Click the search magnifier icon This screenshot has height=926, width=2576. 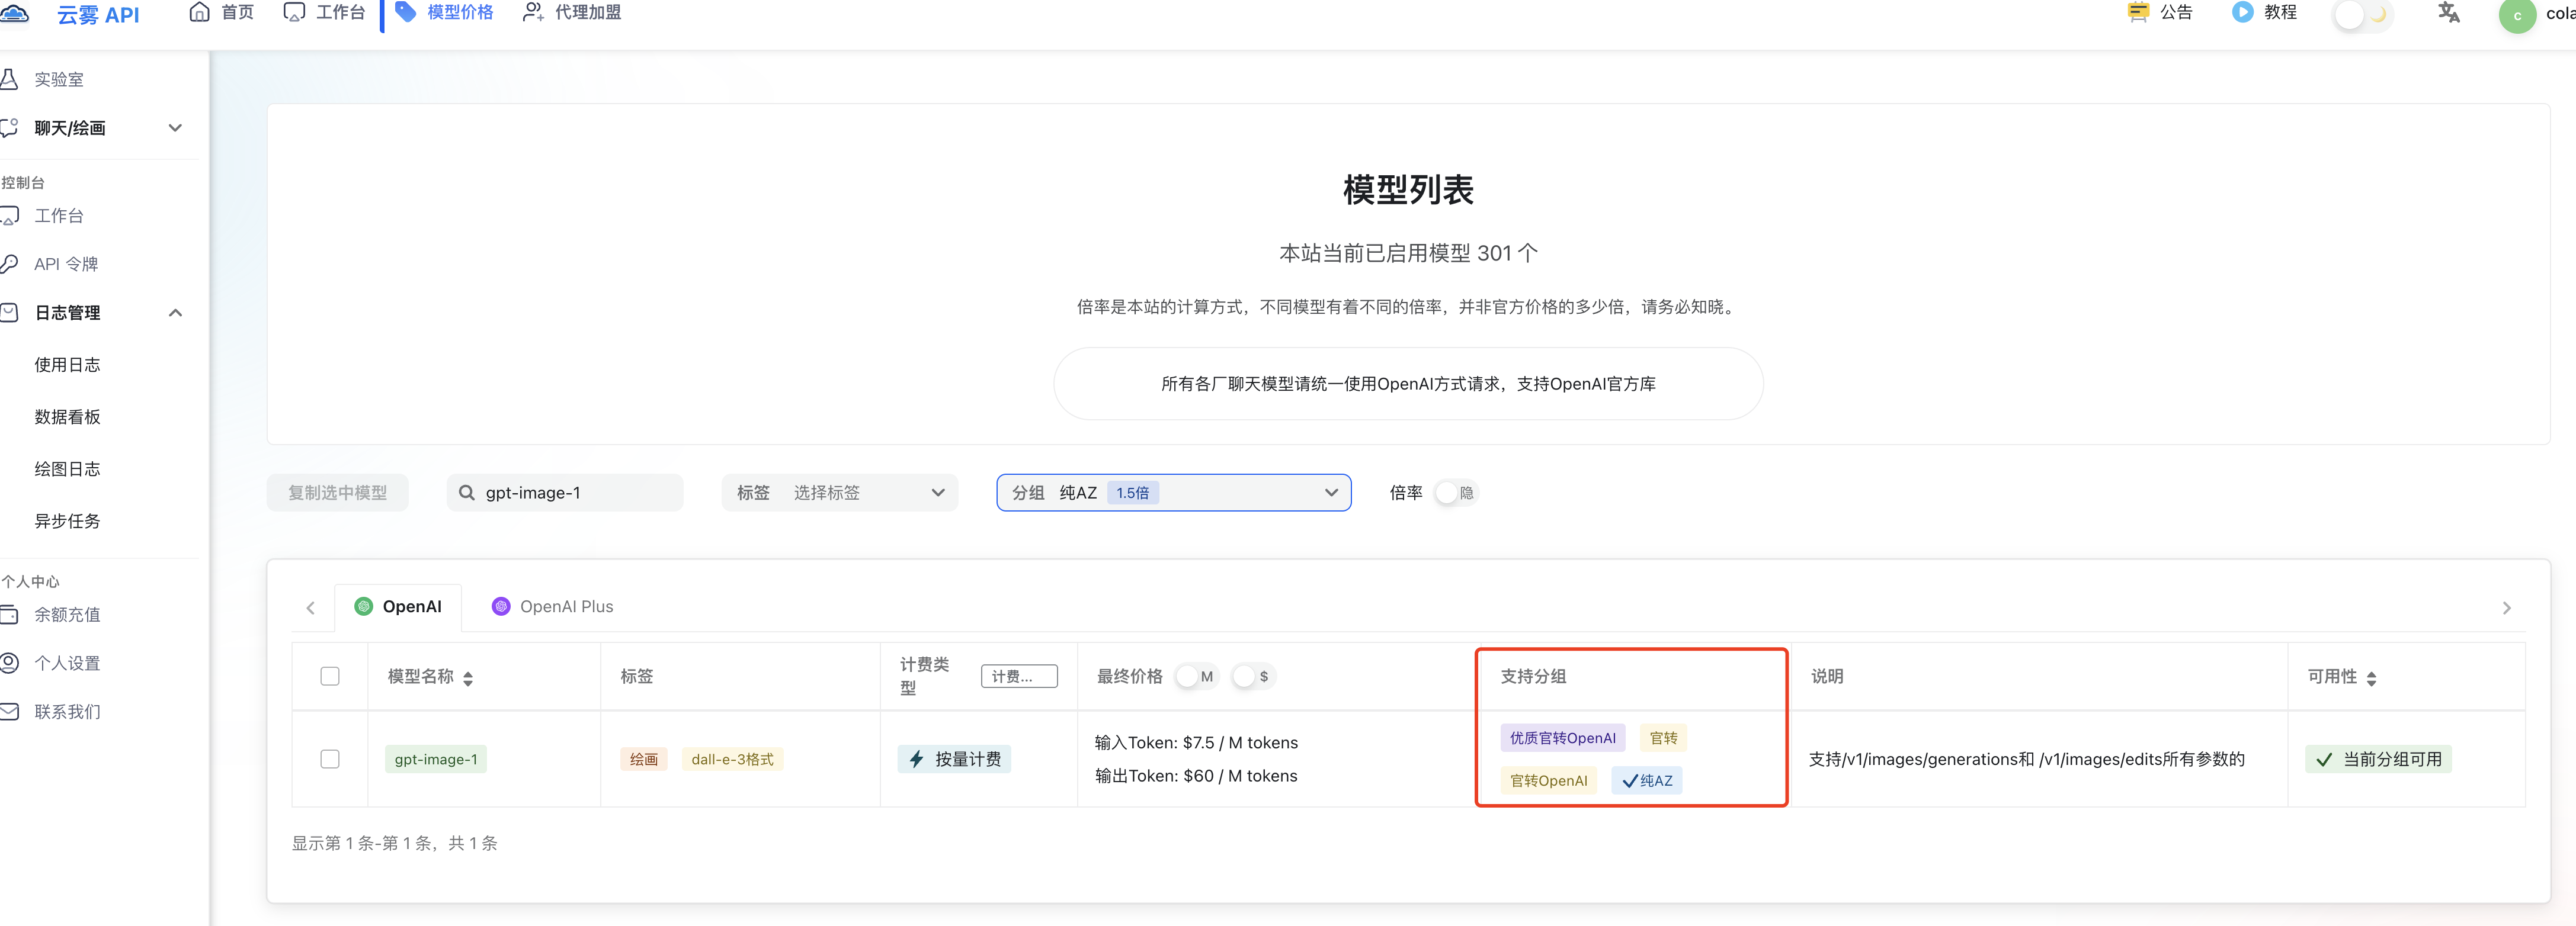(466, 493)
